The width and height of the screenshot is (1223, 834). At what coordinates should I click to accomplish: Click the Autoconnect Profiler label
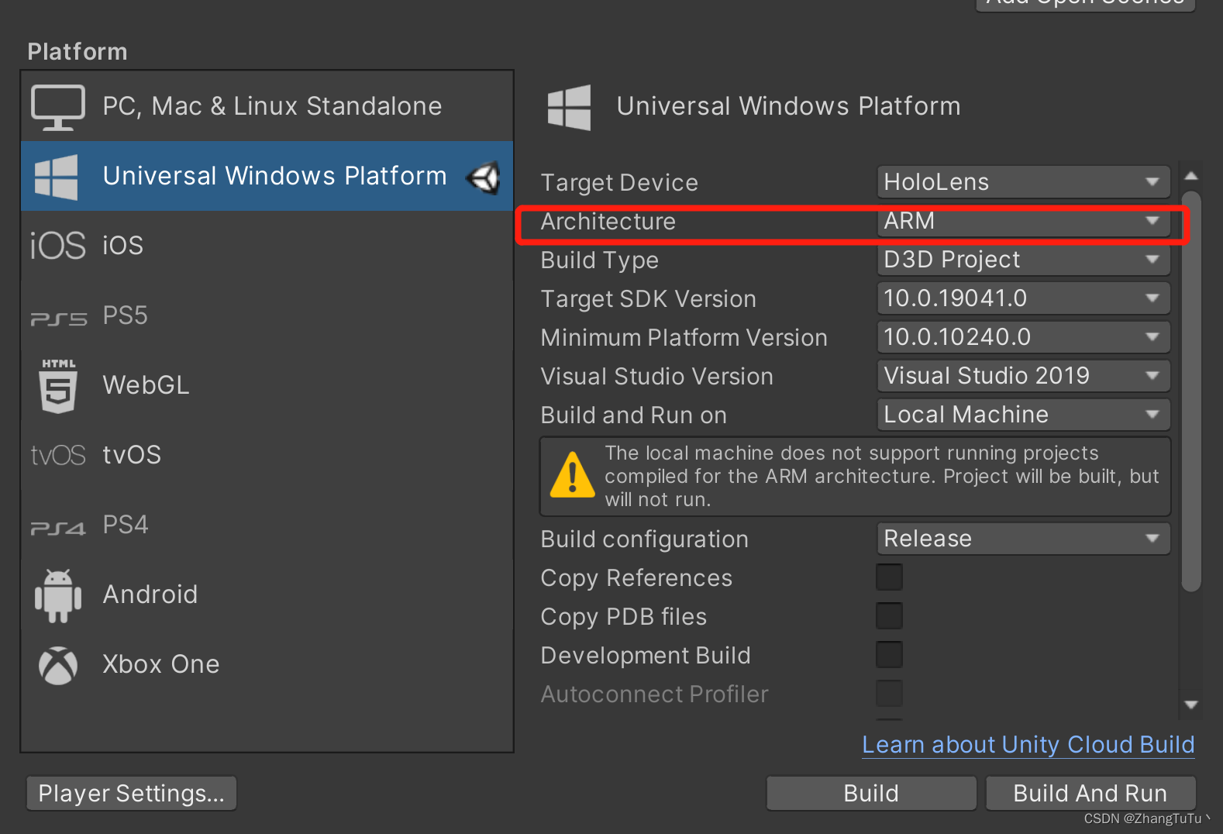coord(655,694)
